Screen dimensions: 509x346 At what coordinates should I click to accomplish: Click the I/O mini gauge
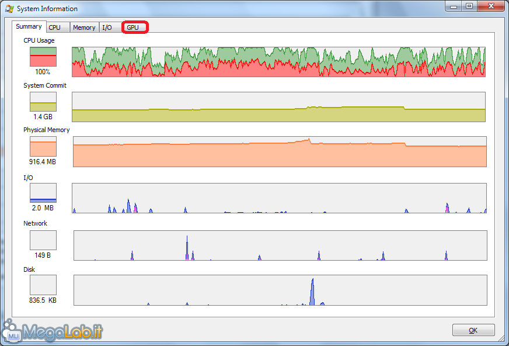point(43,193)
